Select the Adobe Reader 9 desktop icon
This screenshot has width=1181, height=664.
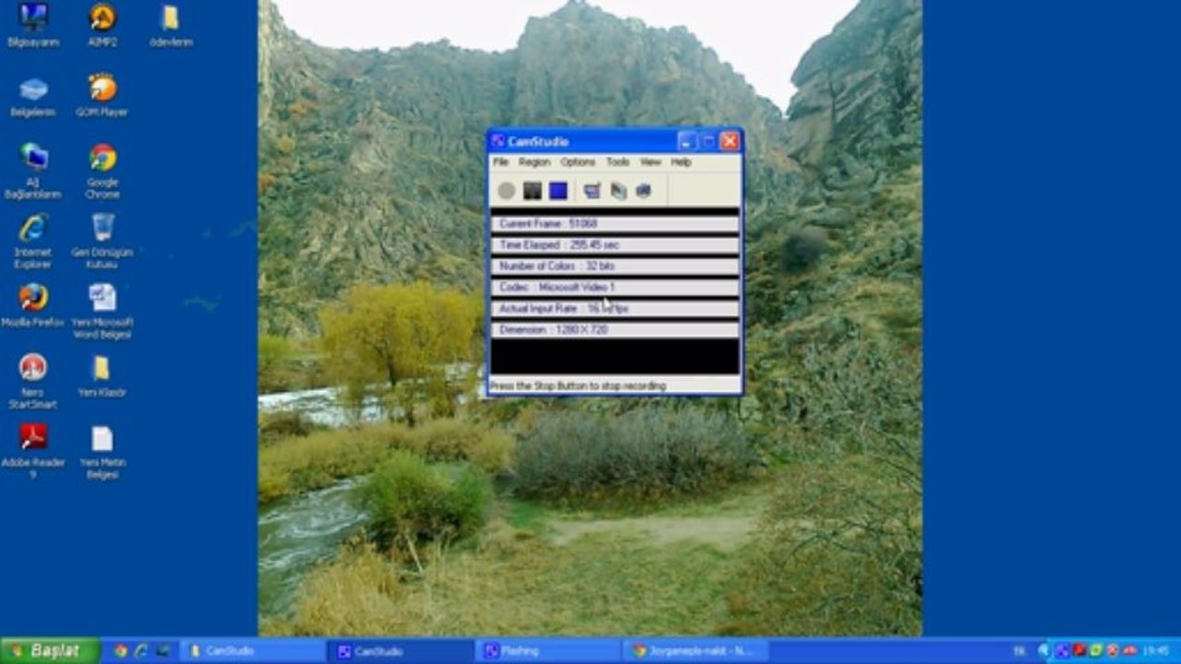point(33,452)
